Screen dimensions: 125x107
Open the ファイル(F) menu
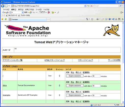pyautogui.click(x=6, y=9)
